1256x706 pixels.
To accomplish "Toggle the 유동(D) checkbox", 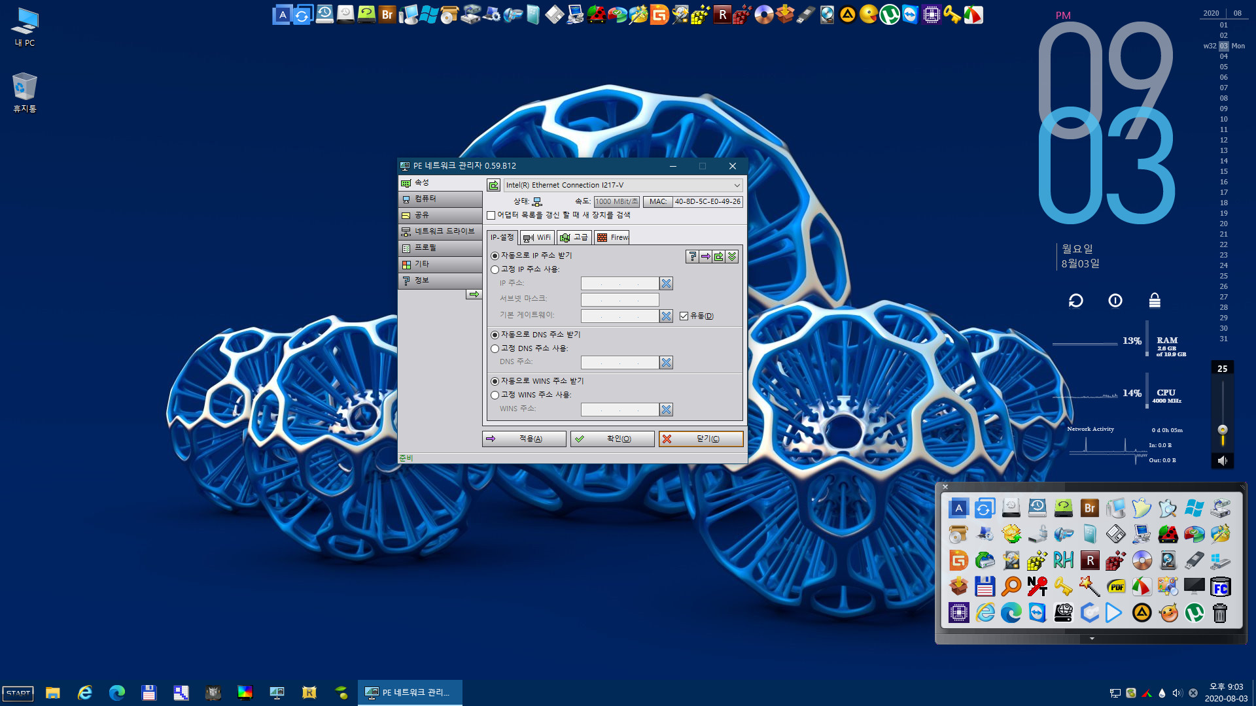I will [x=684, y=316].
